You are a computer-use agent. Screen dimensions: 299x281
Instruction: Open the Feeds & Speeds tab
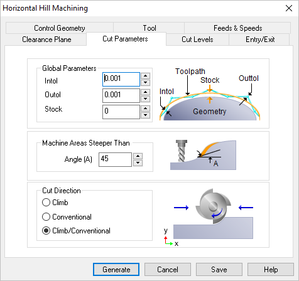click(x=237, y=28)
